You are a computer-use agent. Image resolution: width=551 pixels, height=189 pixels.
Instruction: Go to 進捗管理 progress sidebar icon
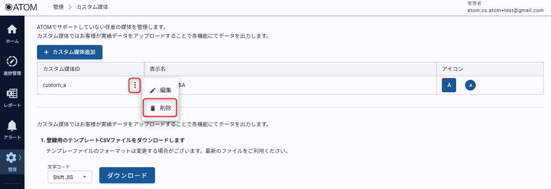click(x=12, y=66)
